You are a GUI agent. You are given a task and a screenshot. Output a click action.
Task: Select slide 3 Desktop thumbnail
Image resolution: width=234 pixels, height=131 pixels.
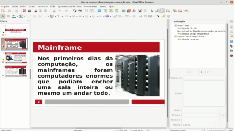[16, 57]
